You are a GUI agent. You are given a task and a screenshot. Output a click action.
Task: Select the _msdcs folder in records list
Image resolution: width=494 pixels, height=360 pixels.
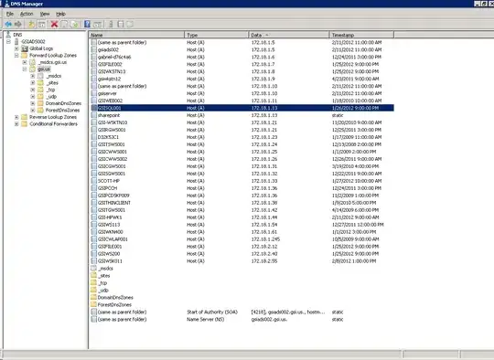click(x=105, y=268)
